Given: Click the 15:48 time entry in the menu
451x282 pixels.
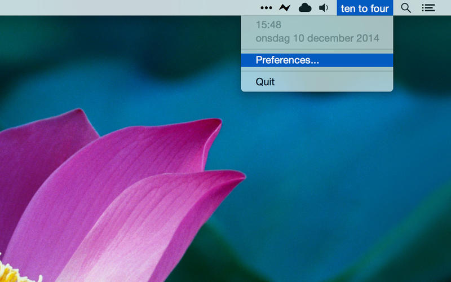Looking at the screenshot, I should (x=268, y=25).
